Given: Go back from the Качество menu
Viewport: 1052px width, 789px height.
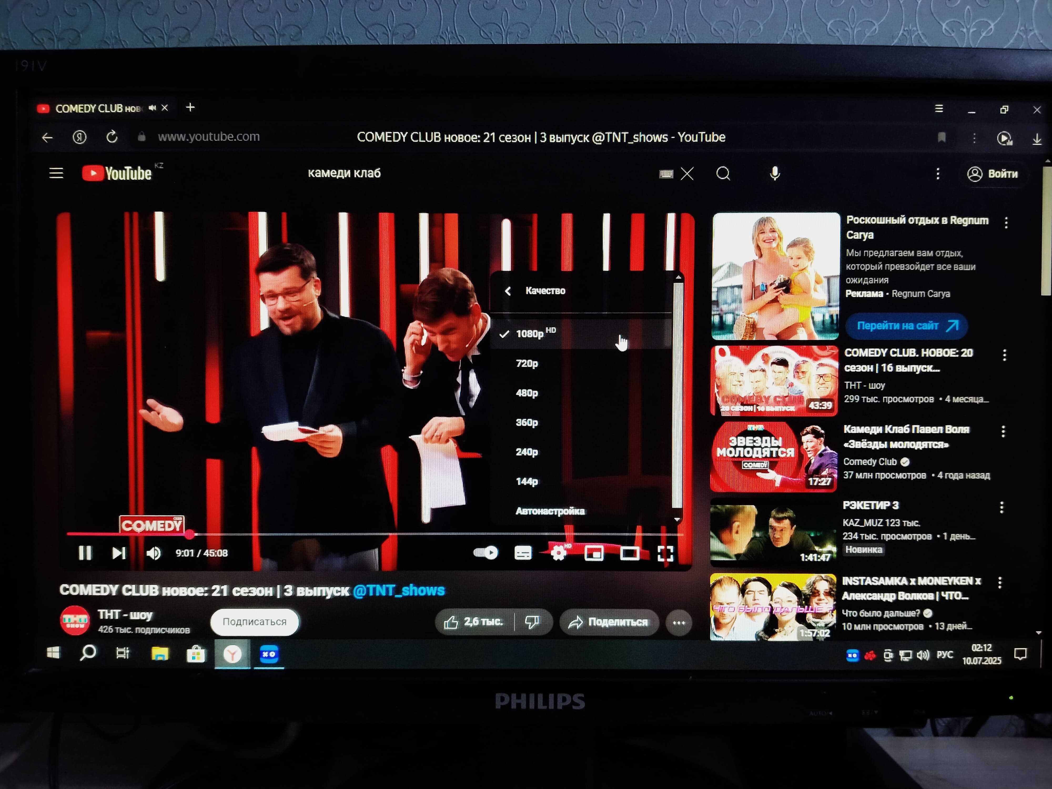Looking at the screenshot, I should coord(507,291).
